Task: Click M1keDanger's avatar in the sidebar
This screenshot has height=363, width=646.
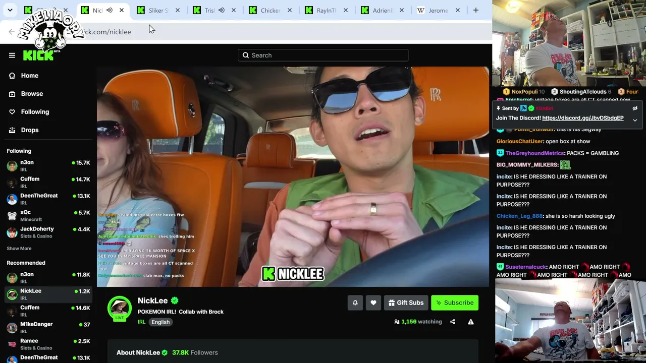Action: tap(12, 328)
